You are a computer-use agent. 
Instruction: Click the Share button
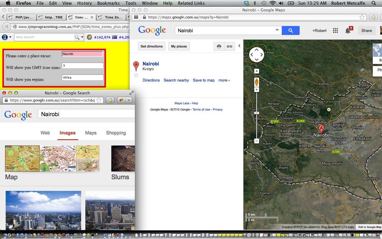click(367, 30)
